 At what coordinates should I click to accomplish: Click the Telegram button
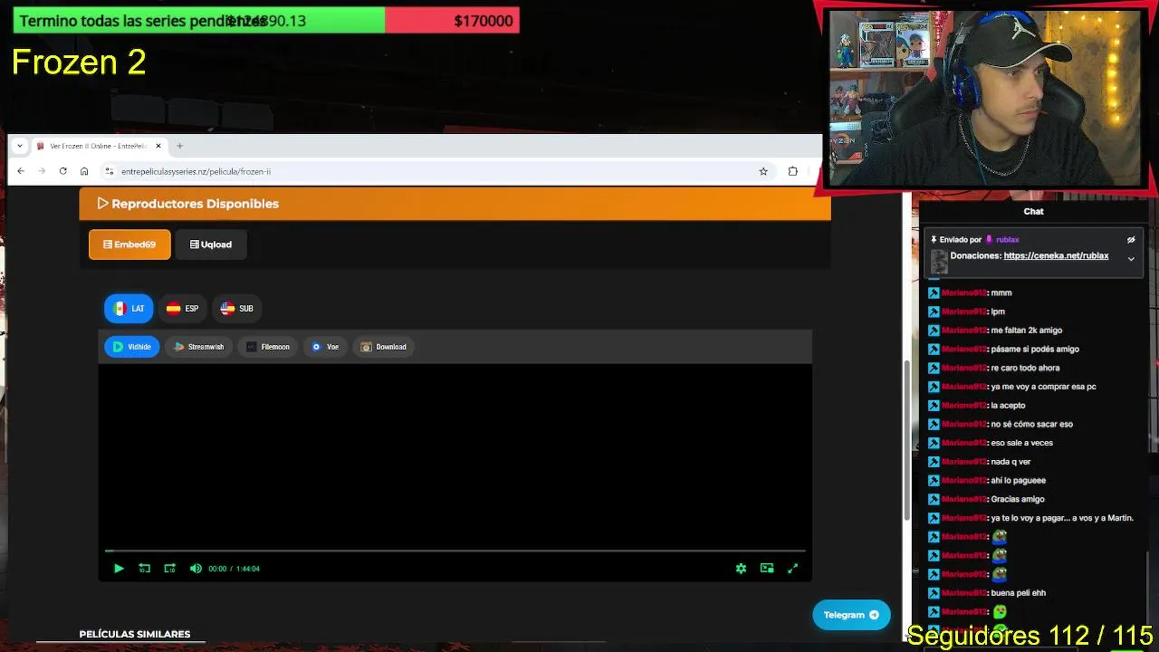pyautogui.click(x=851, y=615)
